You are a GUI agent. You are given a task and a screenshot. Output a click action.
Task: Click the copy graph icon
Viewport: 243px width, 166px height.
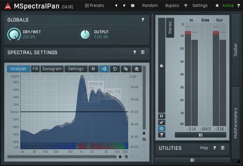(126, 69)
